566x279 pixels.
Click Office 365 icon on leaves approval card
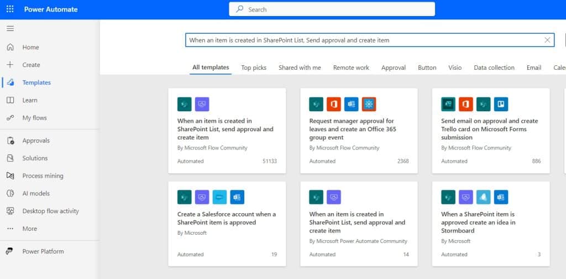click(x=334, y=104)
